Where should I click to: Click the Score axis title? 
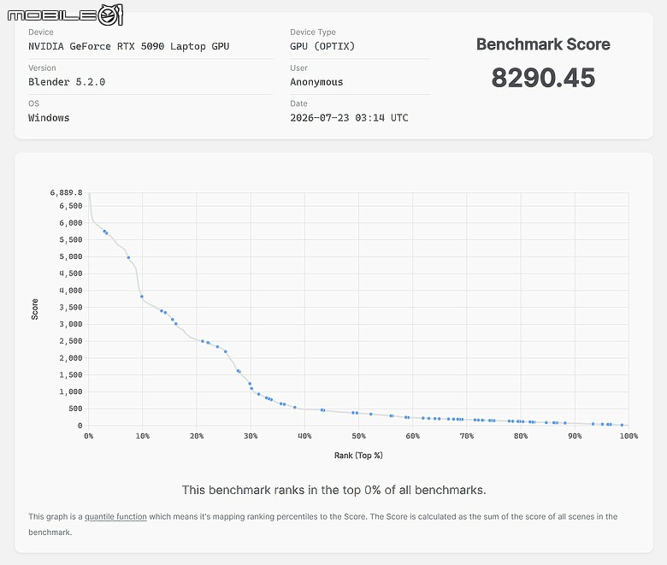[35, 309]
